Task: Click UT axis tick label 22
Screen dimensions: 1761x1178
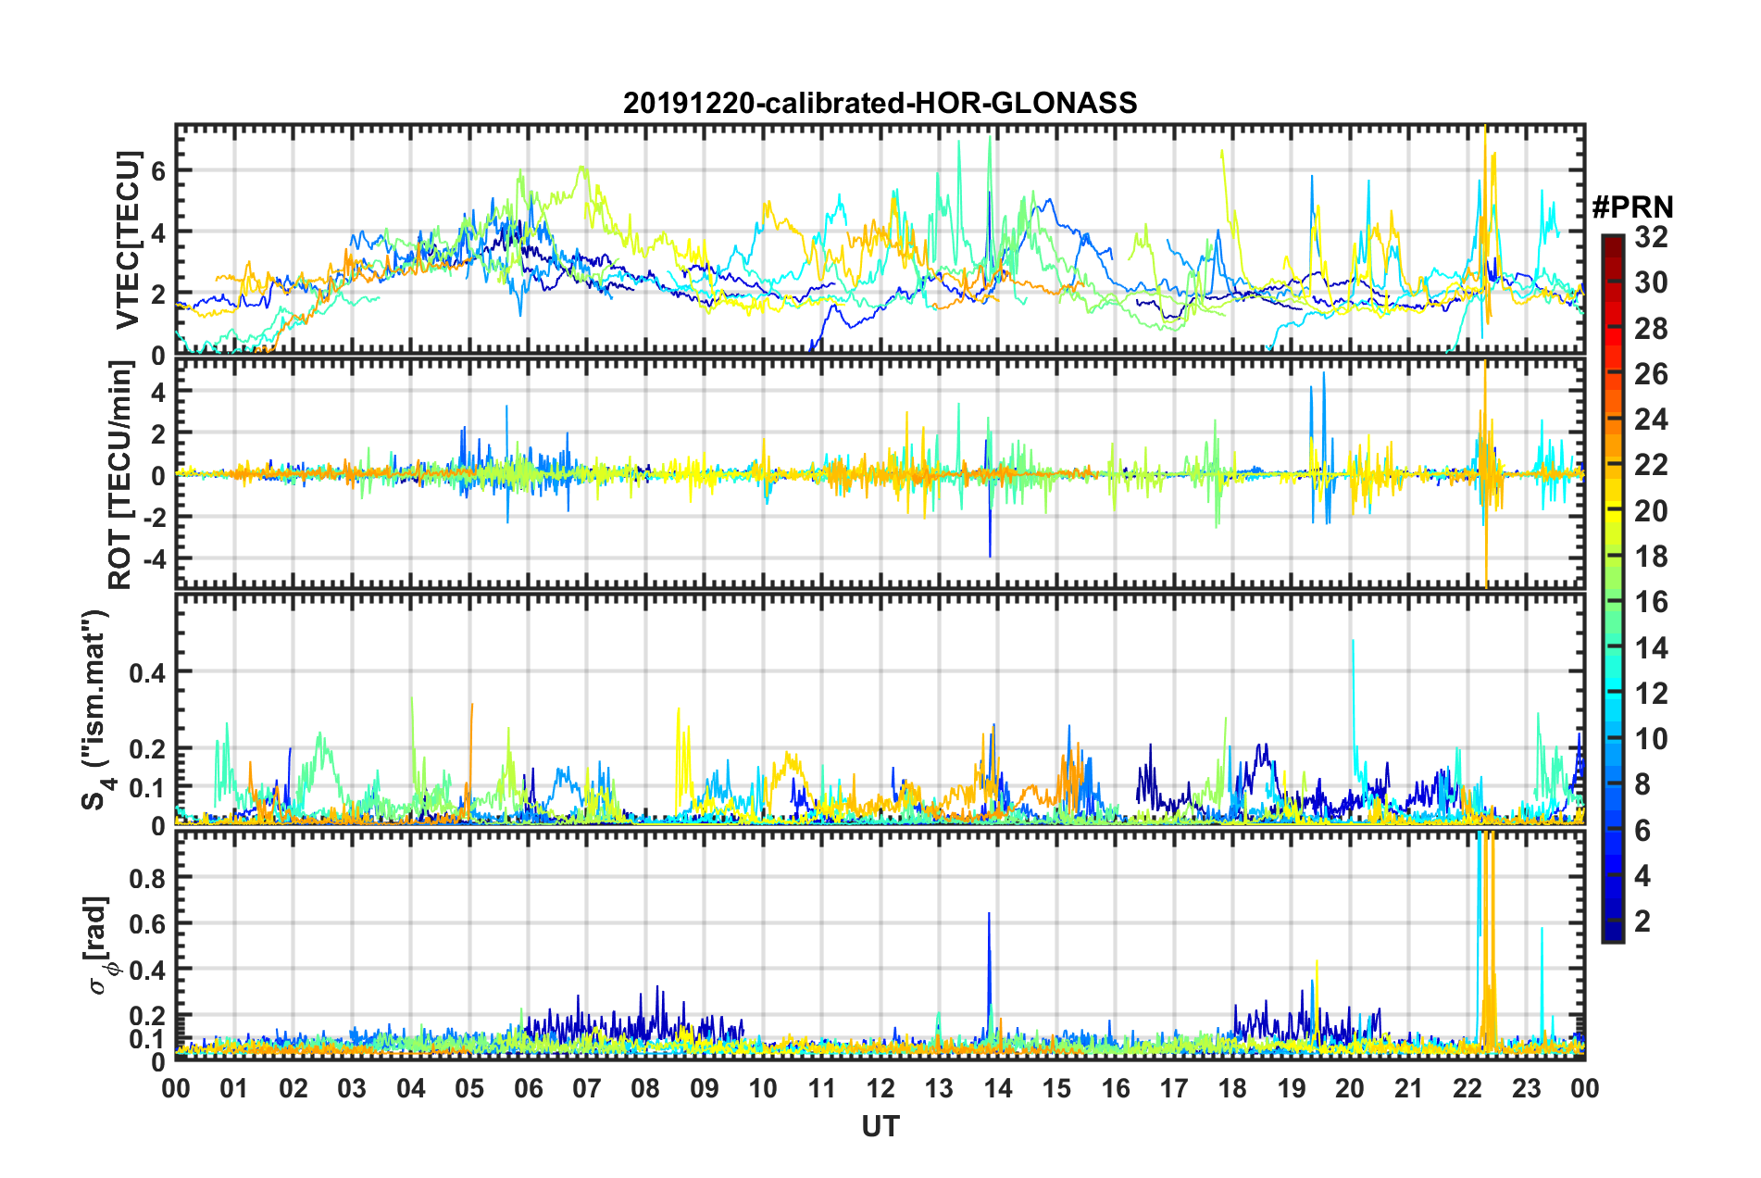Action: pos(1467,1087)
